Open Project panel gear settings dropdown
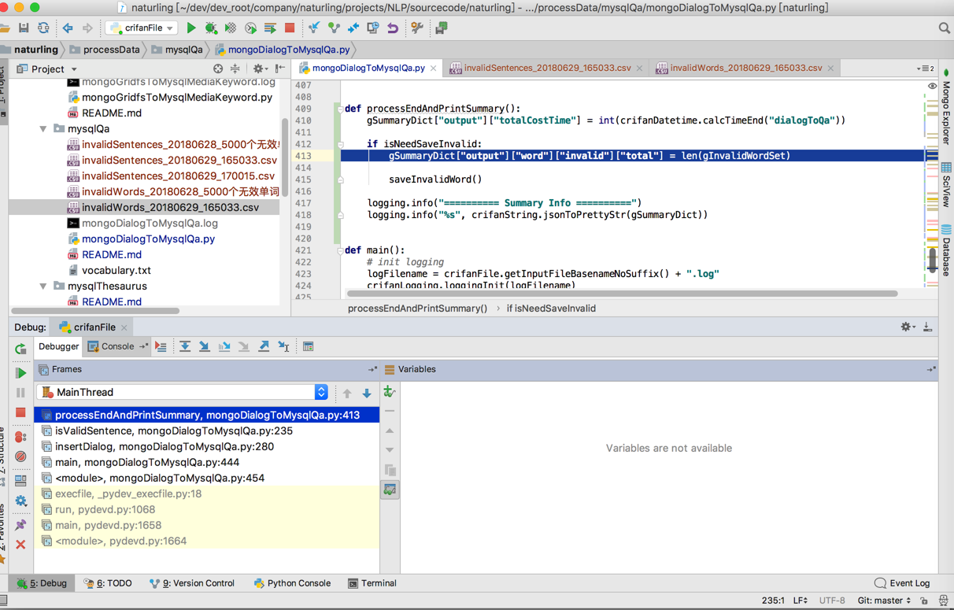954x610 pixels. pyautogui.click(x=259, y=69)
